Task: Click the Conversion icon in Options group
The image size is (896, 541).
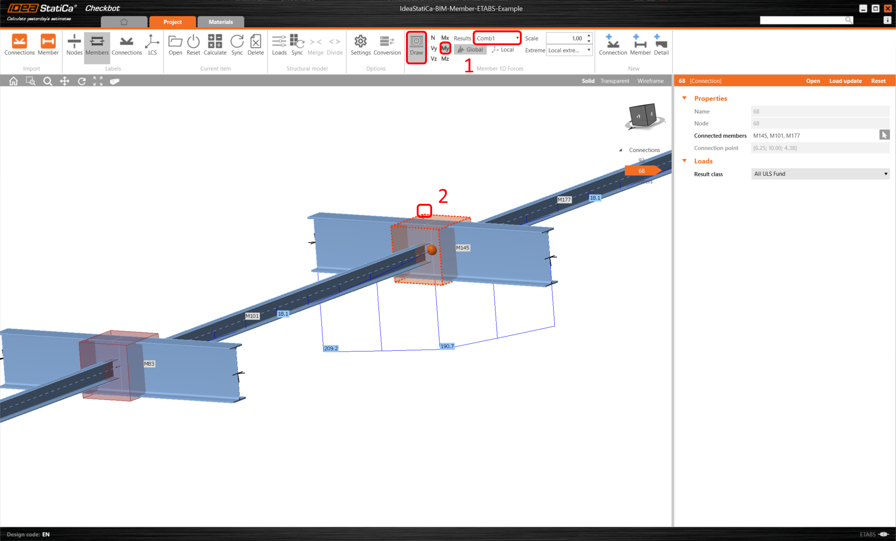Action: tap(387, 44)
